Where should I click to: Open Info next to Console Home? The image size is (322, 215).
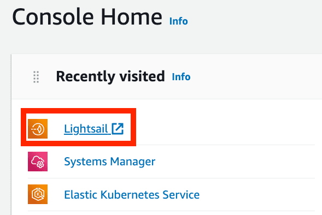[x=178, y=21]
